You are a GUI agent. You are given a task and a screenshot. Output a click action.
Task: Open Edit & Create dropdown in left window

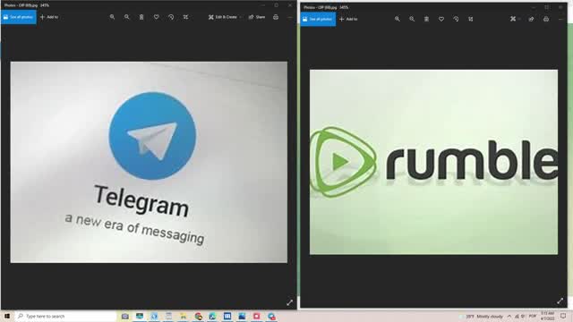tap(225, 17)
